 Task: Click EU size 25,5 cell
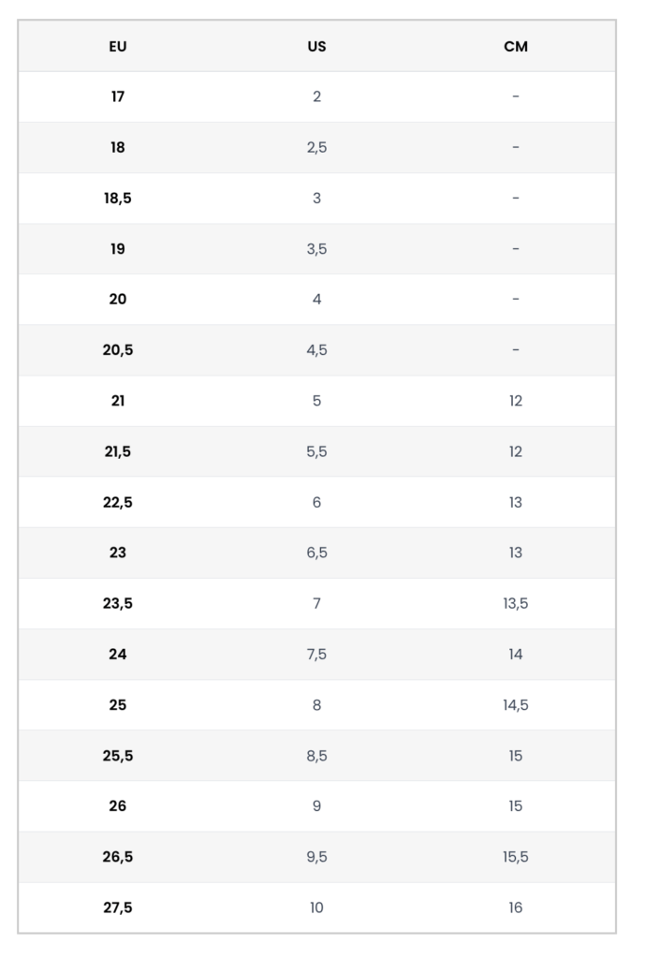pos(118,756)
